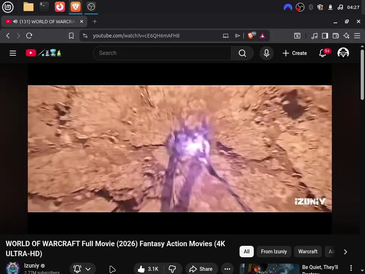The image size is (365, 274).
Task: Click the youtube.com URL address field
Action: 136,36
